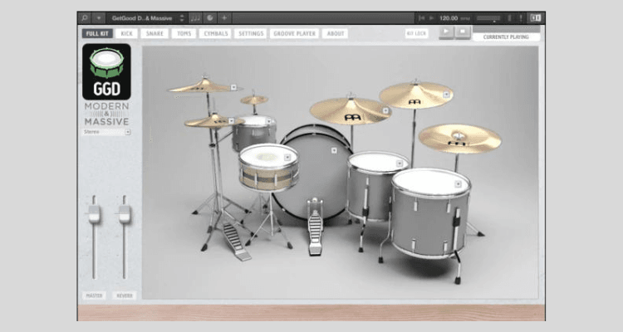Open the large floor tom's dropdown marker

[458, 184]
